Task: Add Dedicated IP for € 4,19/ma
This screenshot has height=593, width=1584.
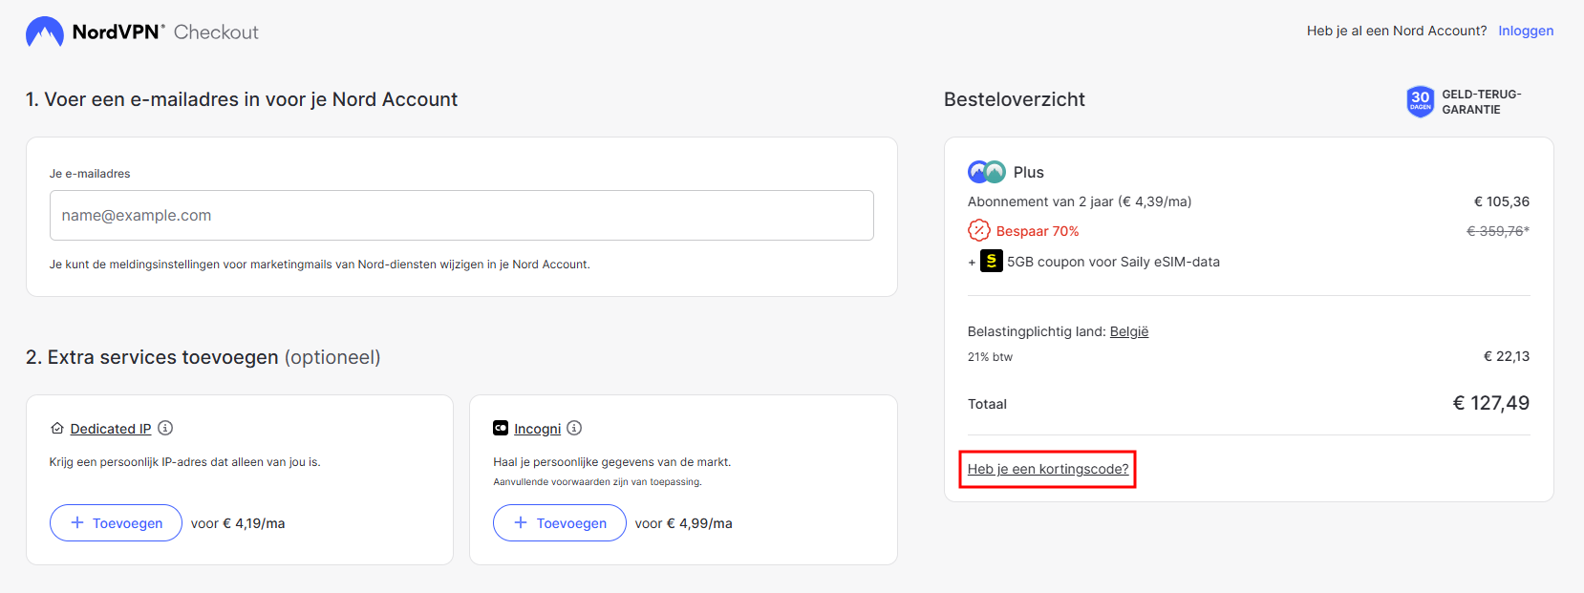Action: tap(116, 523)
